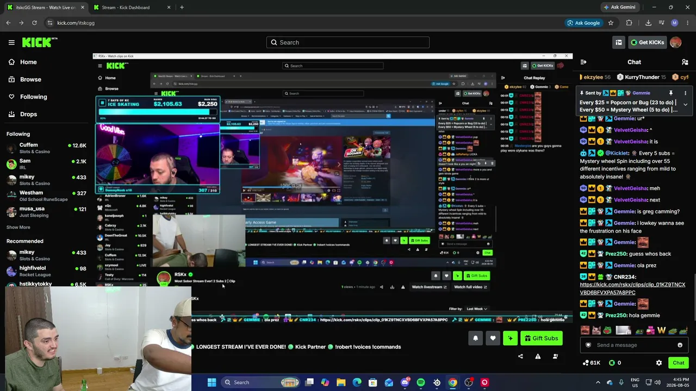Reload the page in Chrome
The width and height of the screenshot is (696, 391).
(34, 23)
